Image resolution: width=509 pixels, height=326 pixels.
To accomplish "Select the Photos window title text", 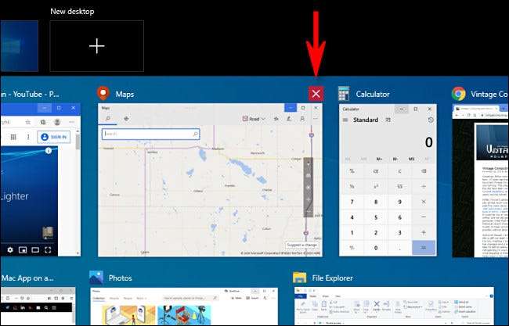I will coord(120,278).
